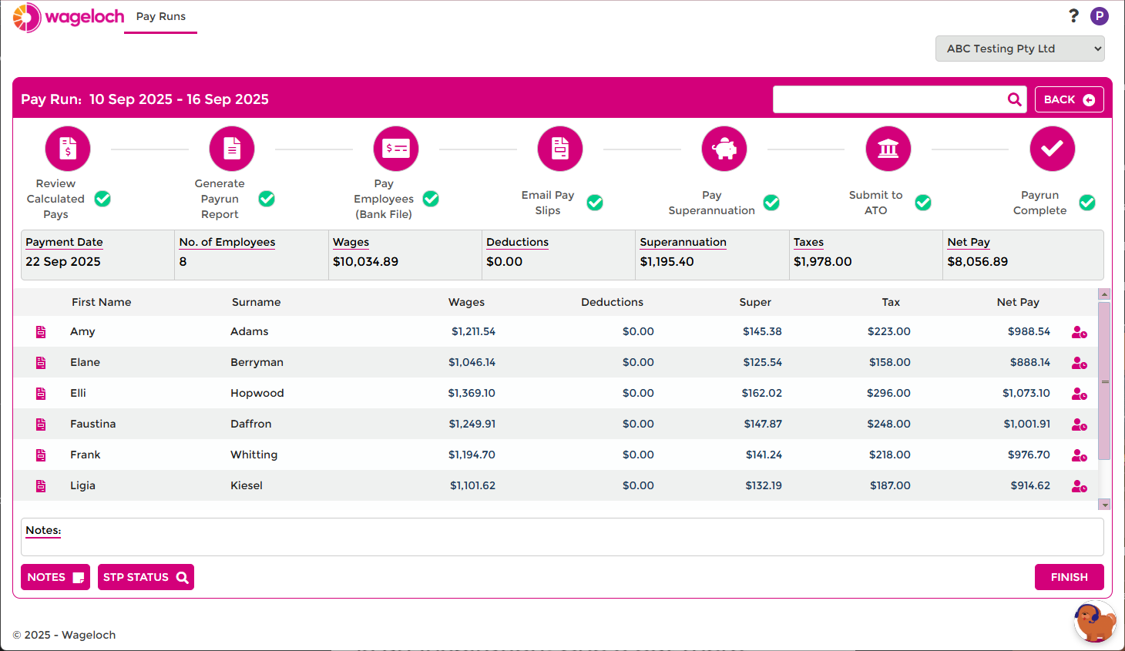The width and height of the screenshot is (1125, 651).
Task: Open Amy Adams' pay slip document icon
Action: tap(40, 331)
